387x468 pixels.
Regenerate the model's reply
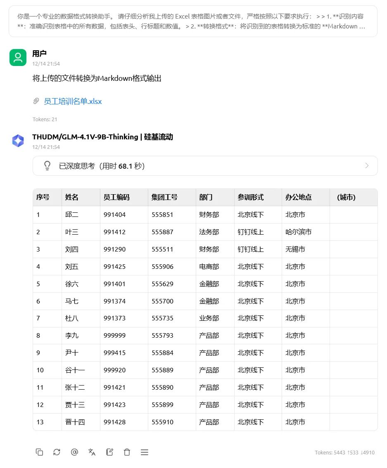pos(57,452)
